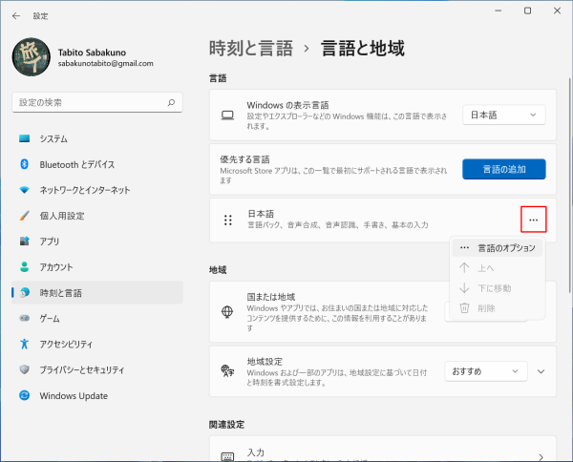Open the Tabito Sabakuno profile picture
The height and width of the screenshot is (462, 573).
pyautogui.click(x=32, y=57)
